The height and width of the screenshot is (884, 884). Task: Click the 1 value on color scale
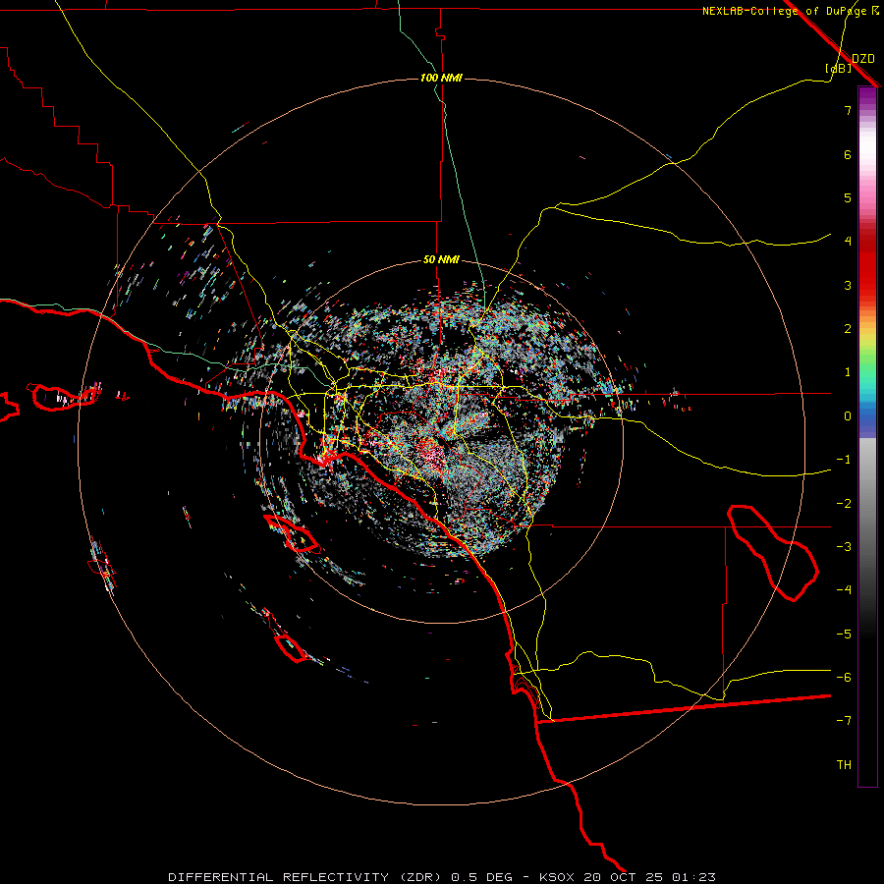coord(848,371)
